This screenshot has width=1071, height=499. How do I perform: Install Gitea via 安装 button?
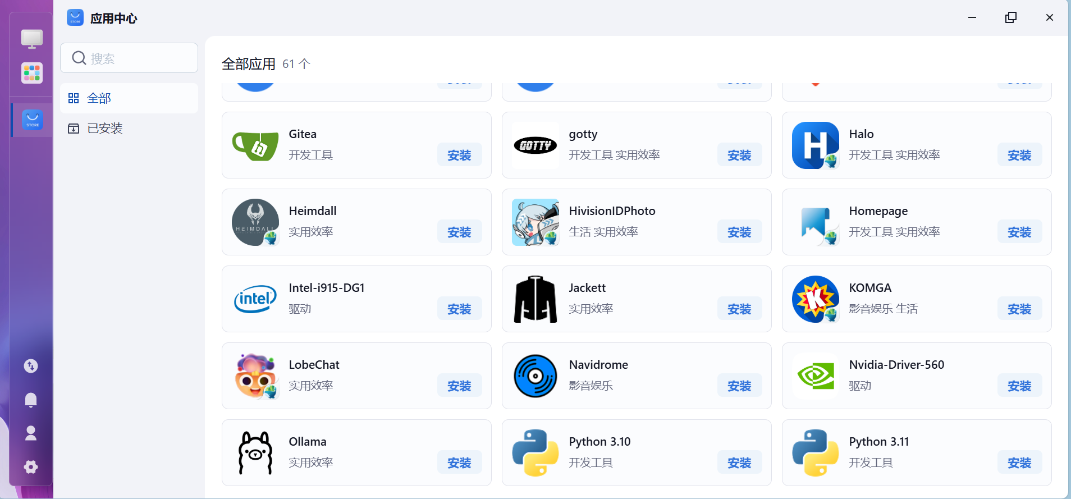(x=459, y=155)
